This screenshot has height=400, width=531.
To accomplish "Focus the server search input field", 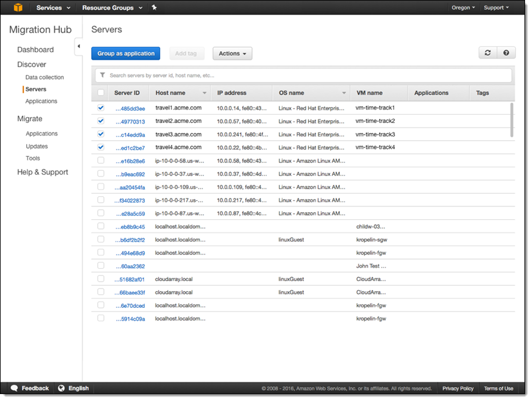I will pos(307,75).
